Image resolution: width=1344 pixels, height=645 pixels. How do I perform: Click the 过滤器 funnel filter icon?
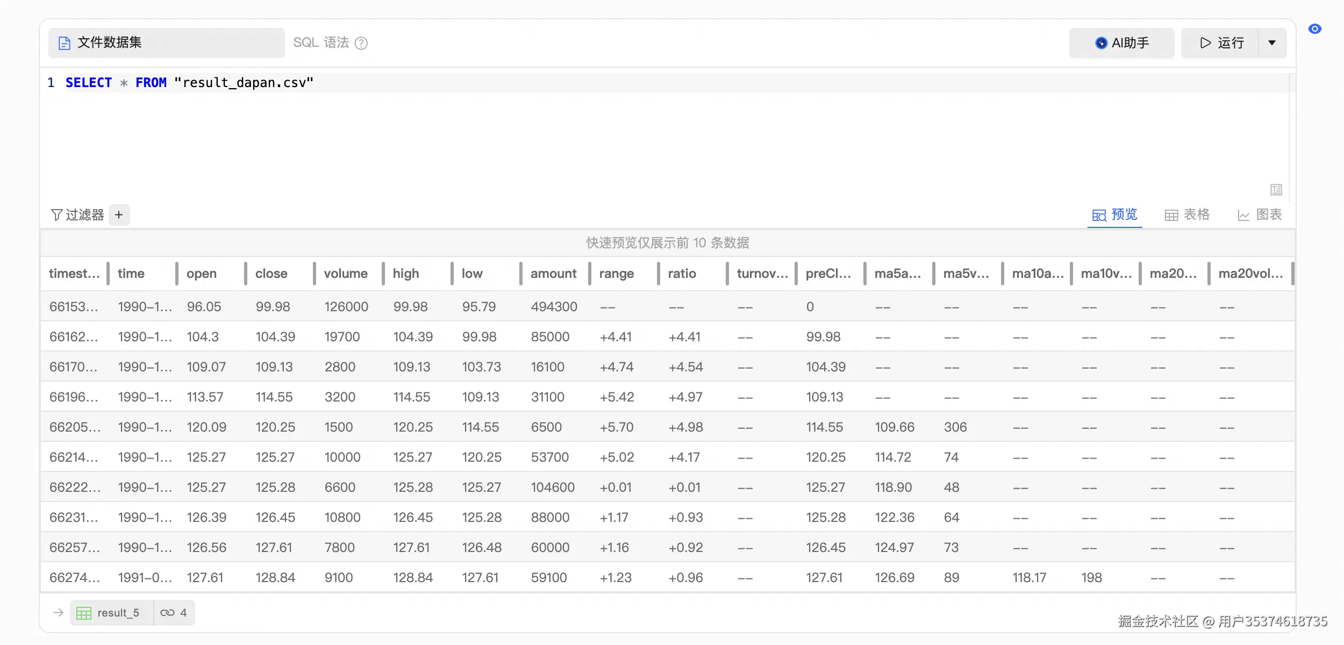(56, 215)
